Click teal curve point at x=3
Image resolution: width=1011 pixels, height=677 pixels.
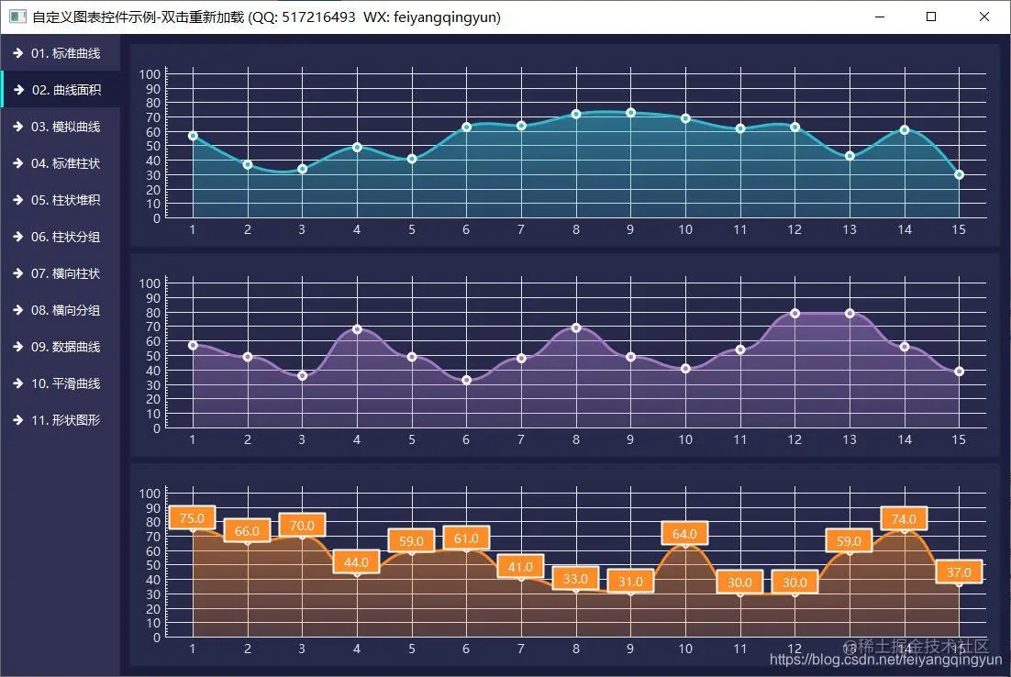click(x=303, y=169)
